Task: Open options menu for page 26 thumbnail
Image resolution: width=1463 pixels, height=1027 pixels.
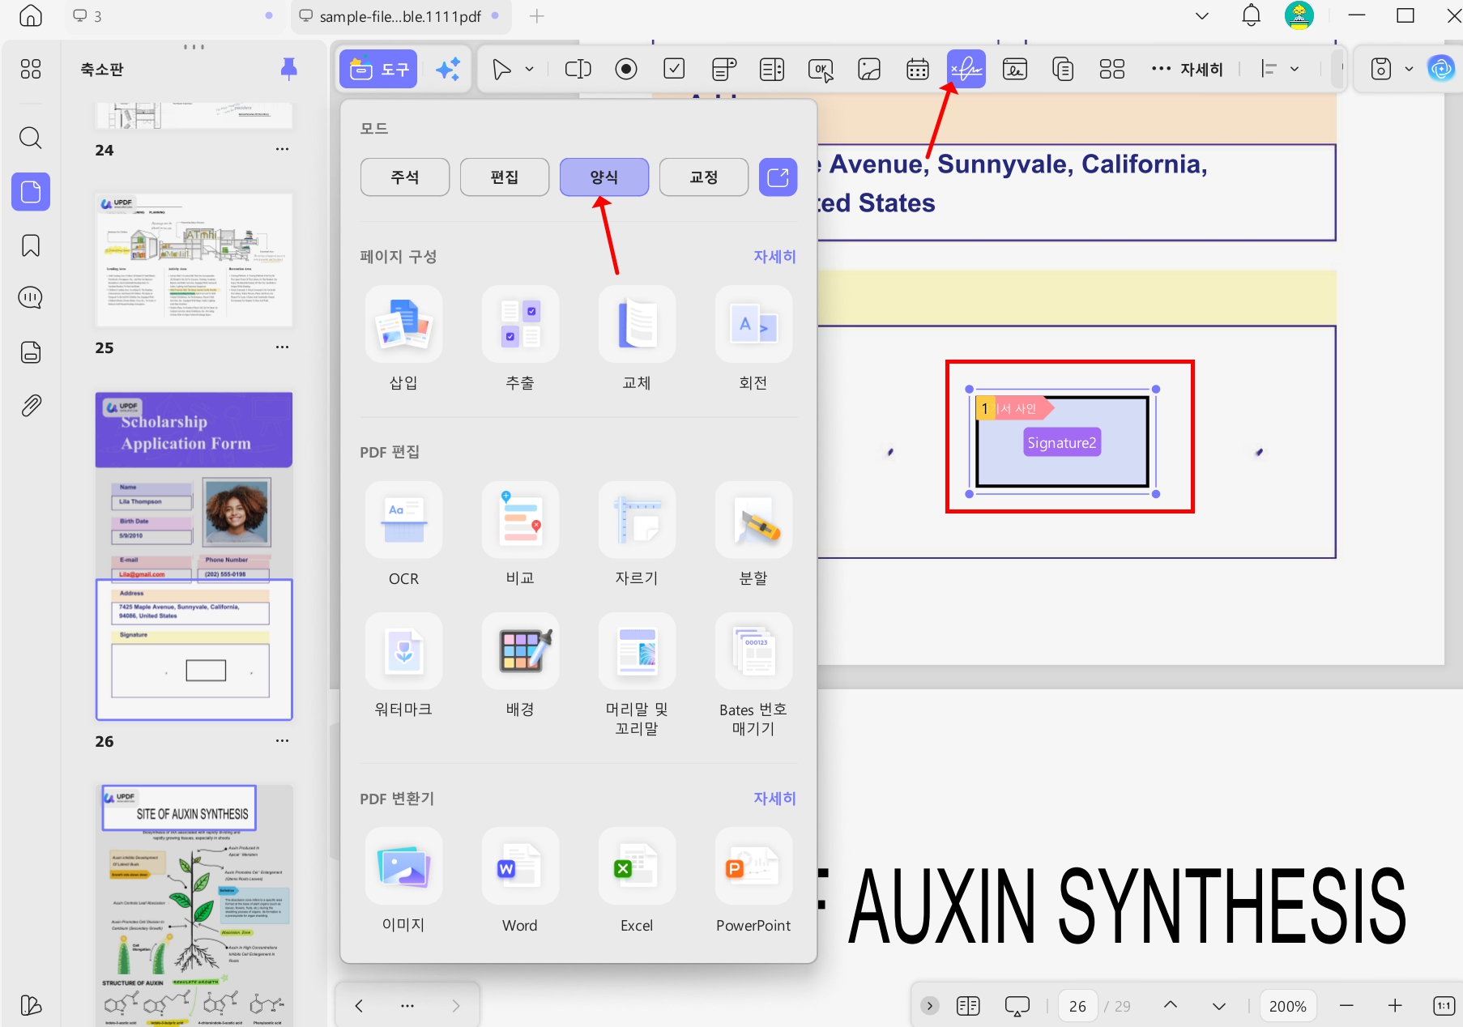Action: coord(282,740)
